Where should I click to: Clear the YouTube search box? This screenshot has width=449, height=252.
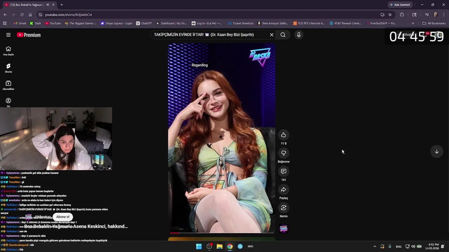point(272,35)
